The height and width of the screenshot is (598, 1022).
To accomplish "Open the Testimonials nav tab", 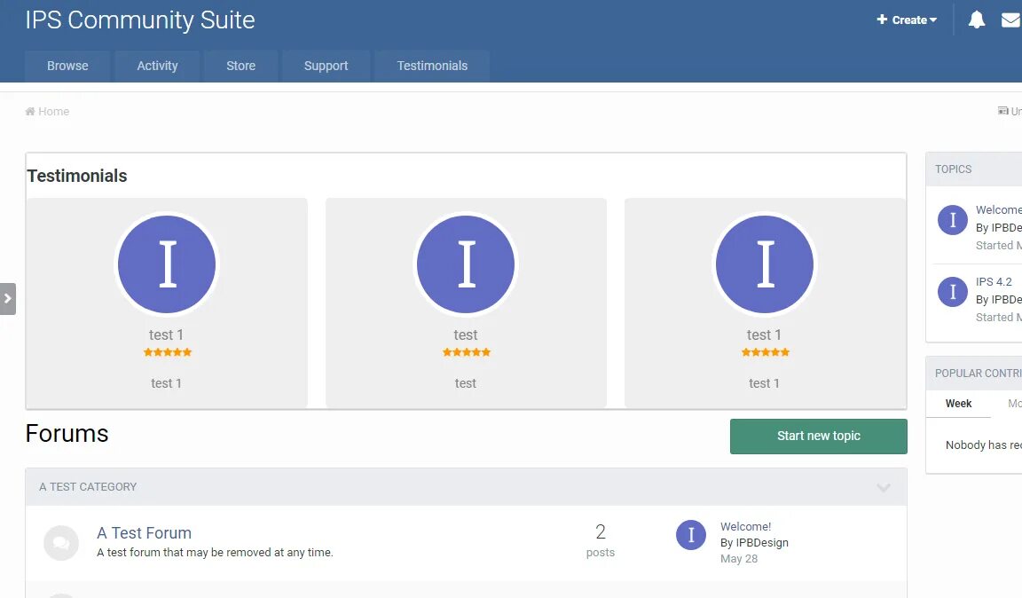I will 432,66.
